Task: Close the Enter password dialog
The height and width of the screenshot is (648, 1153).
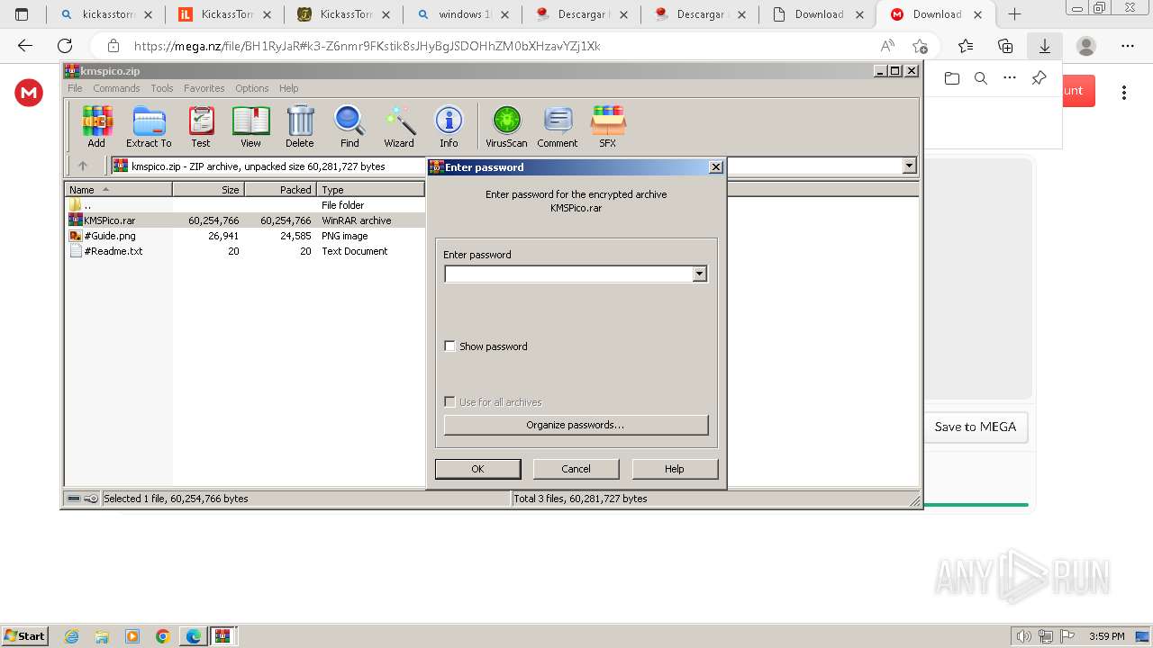Action: coord(716,167)
